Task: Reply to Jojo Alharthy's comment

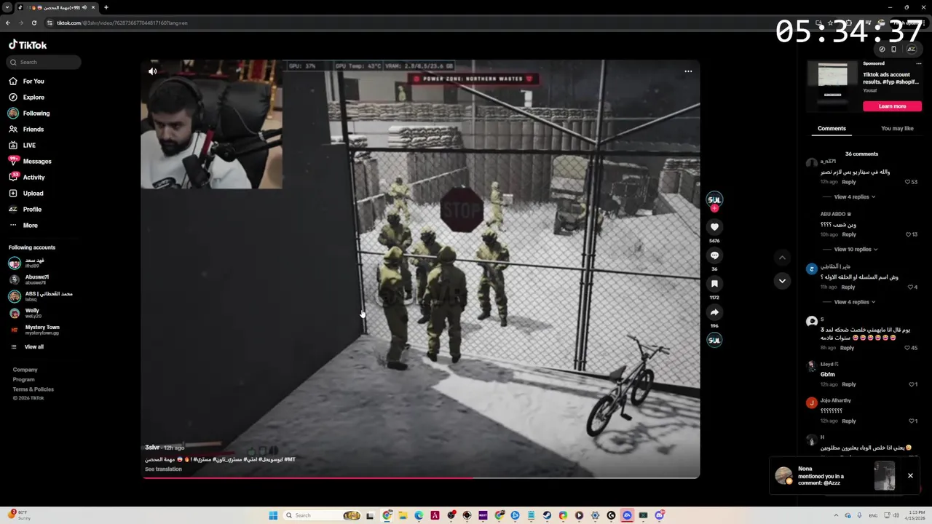Action: coord(849,421)
